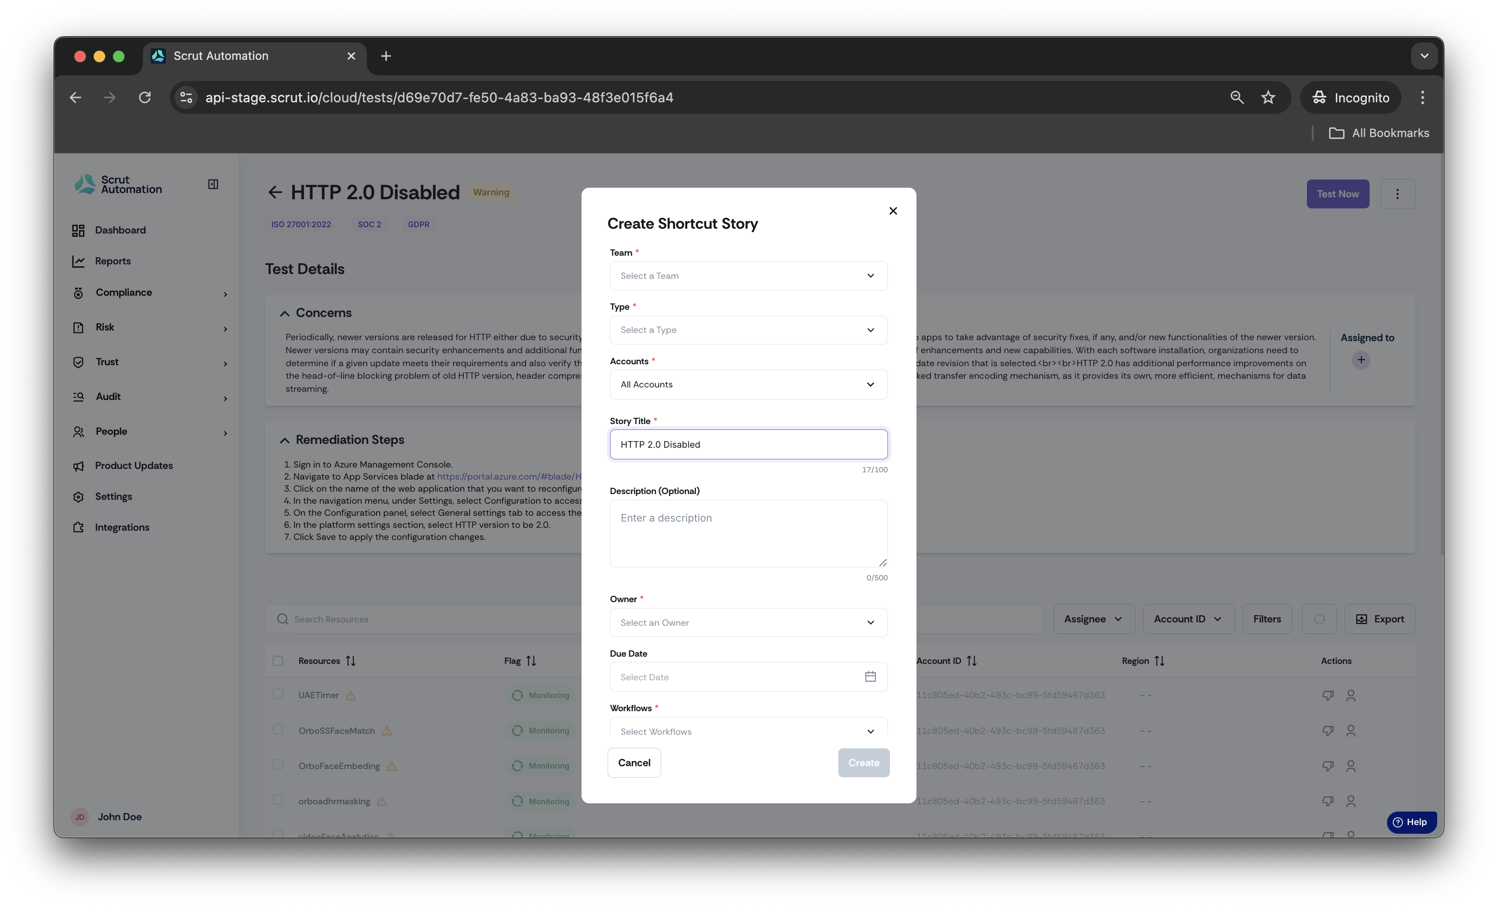This screenshot has height=909, width=1498.
Task: Click the plus icon under Assigned to
Action: 1360,360
